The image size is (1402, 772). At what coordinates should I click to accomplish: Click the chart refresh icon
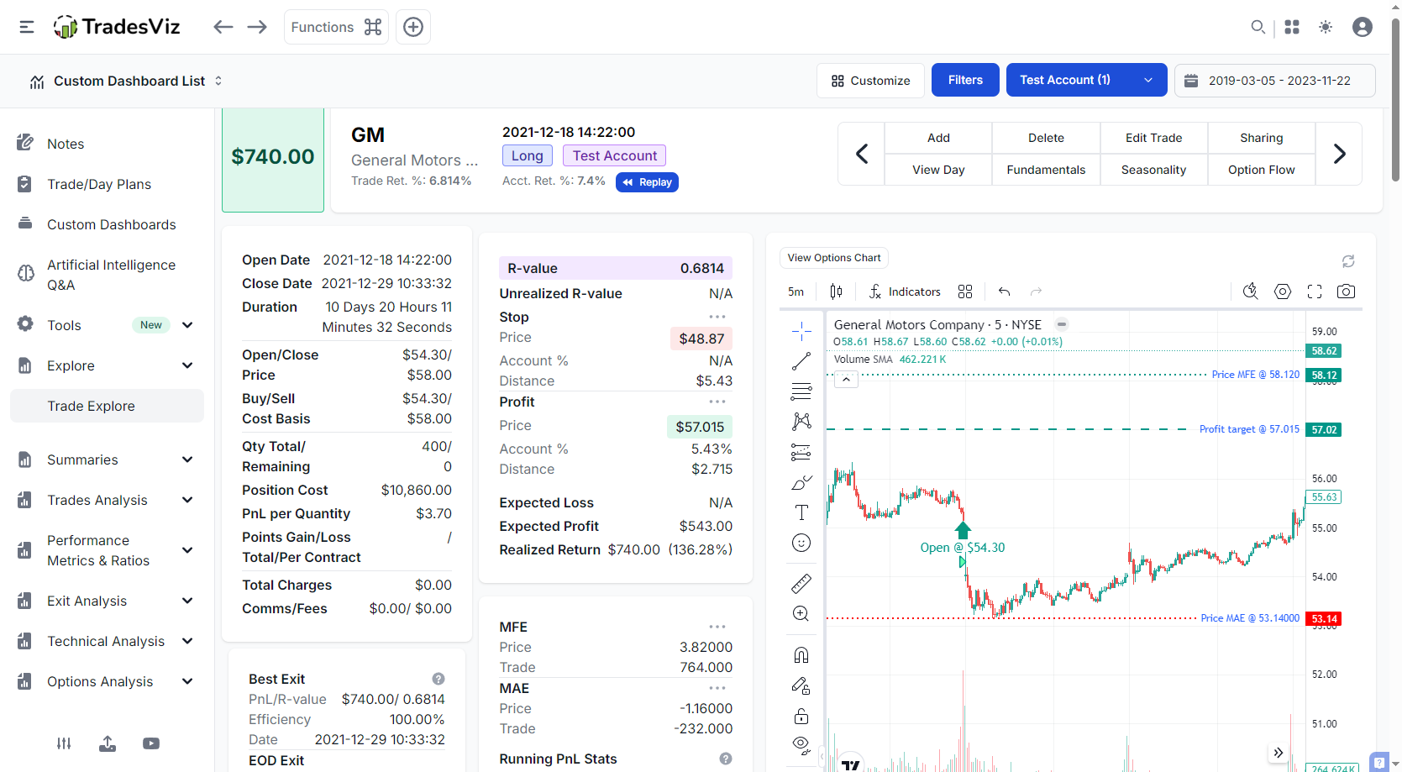click(1348, 261)
